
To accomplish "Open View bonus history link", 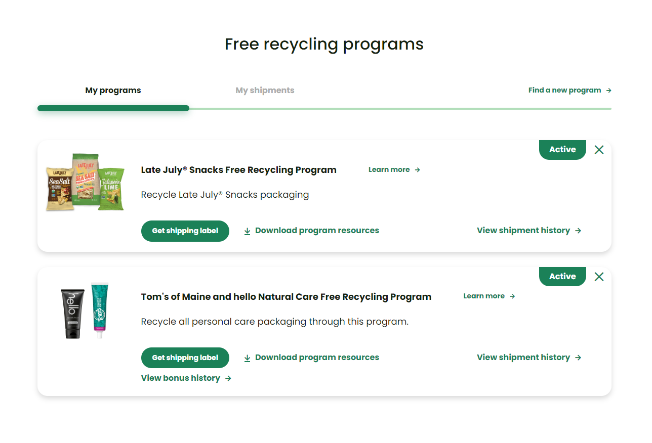I will (x=186, y=378).
